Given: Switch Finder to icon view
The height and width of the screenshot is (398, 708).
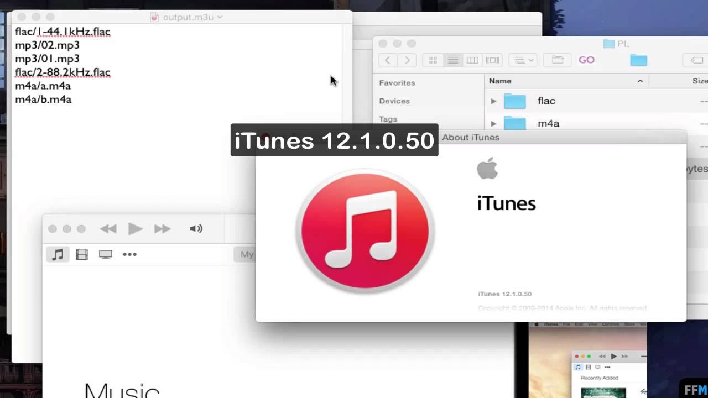Looking at the screenshot, I should coord(433,60).
